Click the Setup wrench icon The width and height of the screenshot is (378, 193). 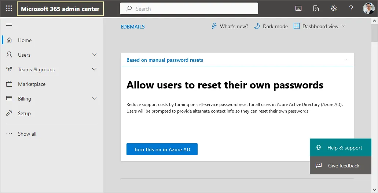[x=9, y=113]
